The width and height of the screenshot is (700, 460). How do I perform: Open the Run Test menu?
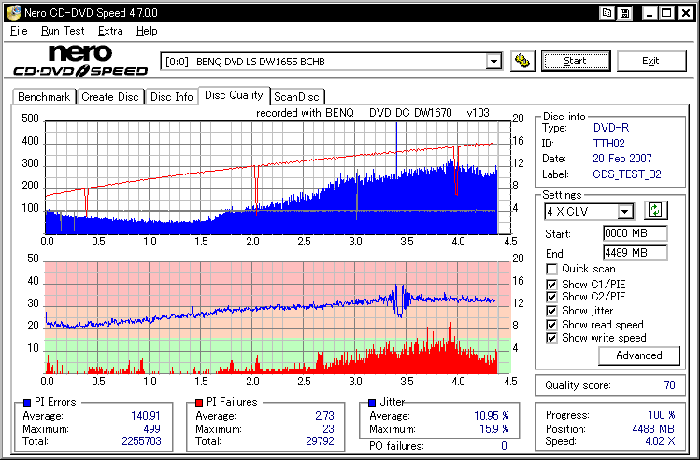pos(63,31)
